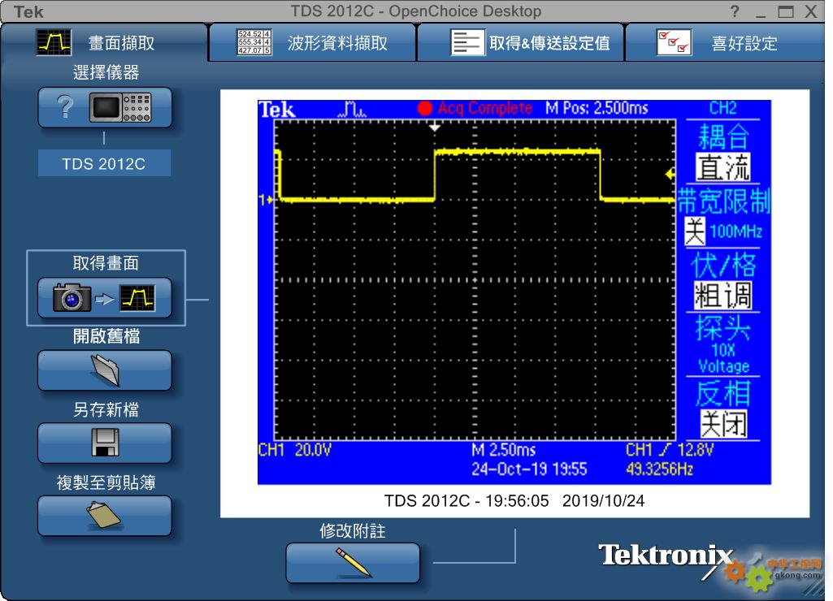Open the 取得&傳送設定值 tab

(521, 42)
